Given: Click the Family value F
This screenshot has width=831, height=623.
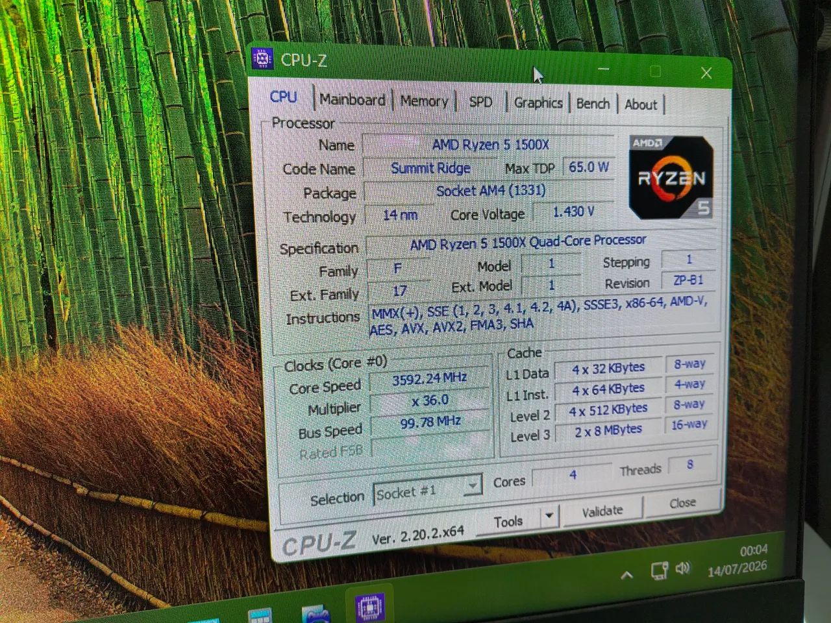Looking at the screenshot, I should (397, 268).
